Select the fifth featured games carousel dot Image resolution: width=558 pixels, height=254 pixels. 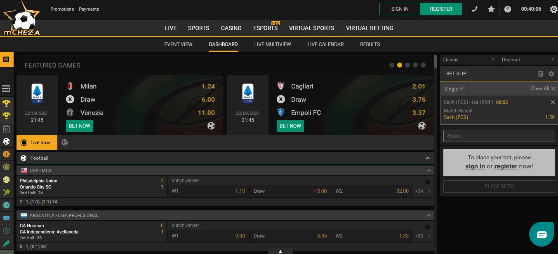click(x=423, y=65)
